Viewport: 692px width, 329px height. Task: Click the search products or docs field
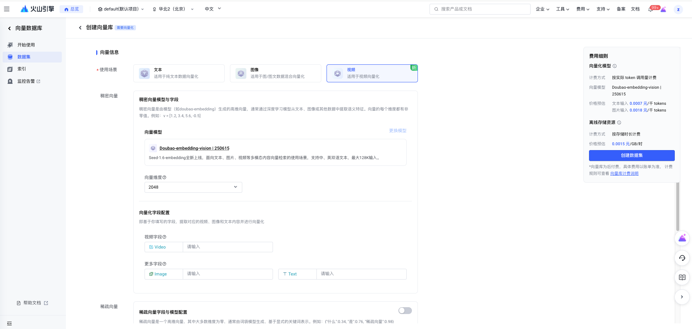pyautogui.click(x=480, y=9)
